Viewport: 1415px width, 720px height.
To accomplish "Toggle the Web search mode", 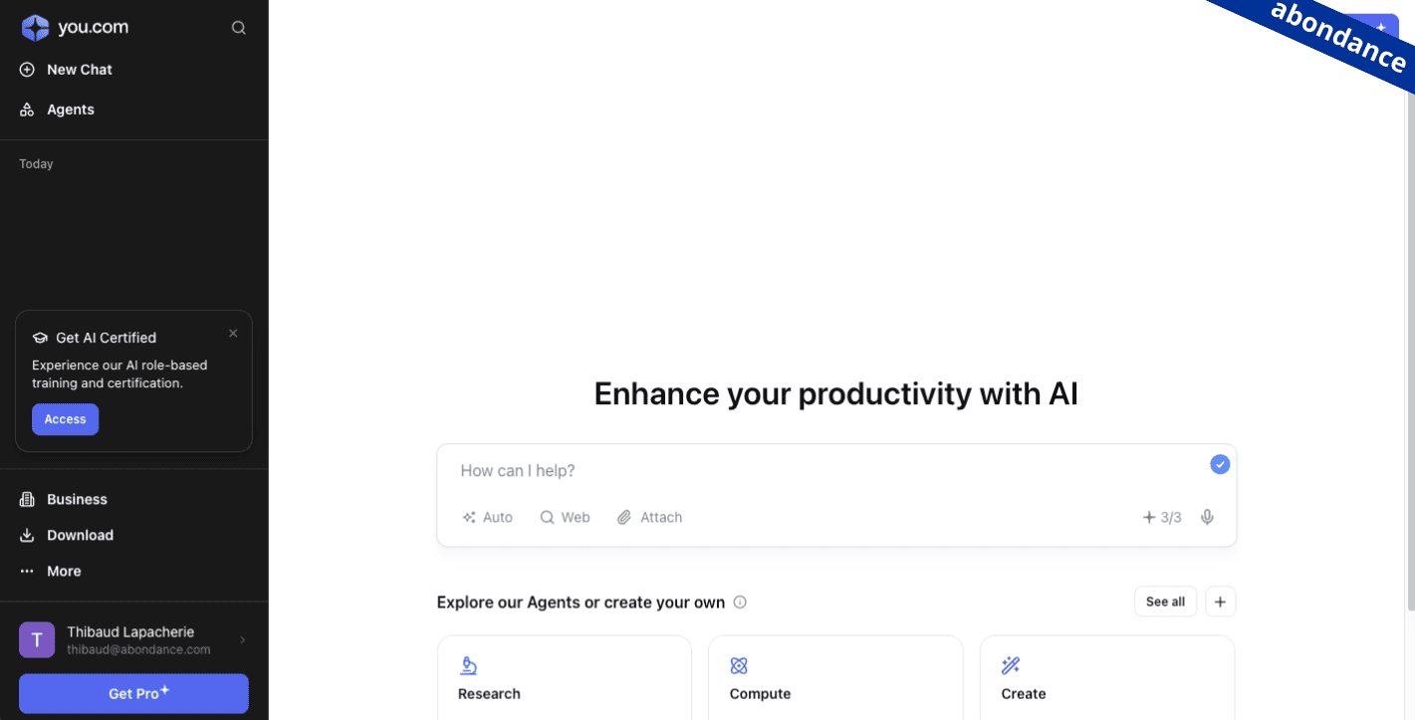I will pos(565,517).
